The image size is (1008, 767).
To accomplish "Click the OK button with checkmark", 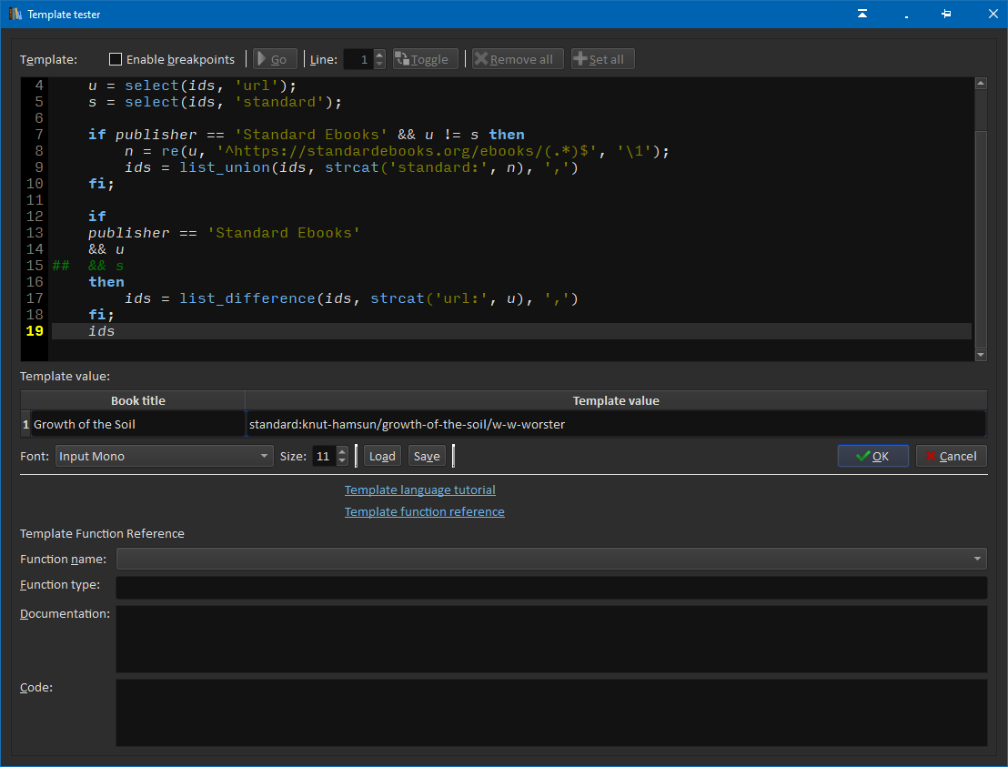I will 872,456.
